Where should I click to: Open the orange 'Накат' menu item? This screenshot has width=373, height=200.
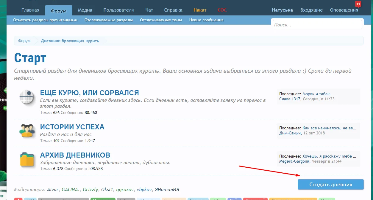(x=200, y=10)
